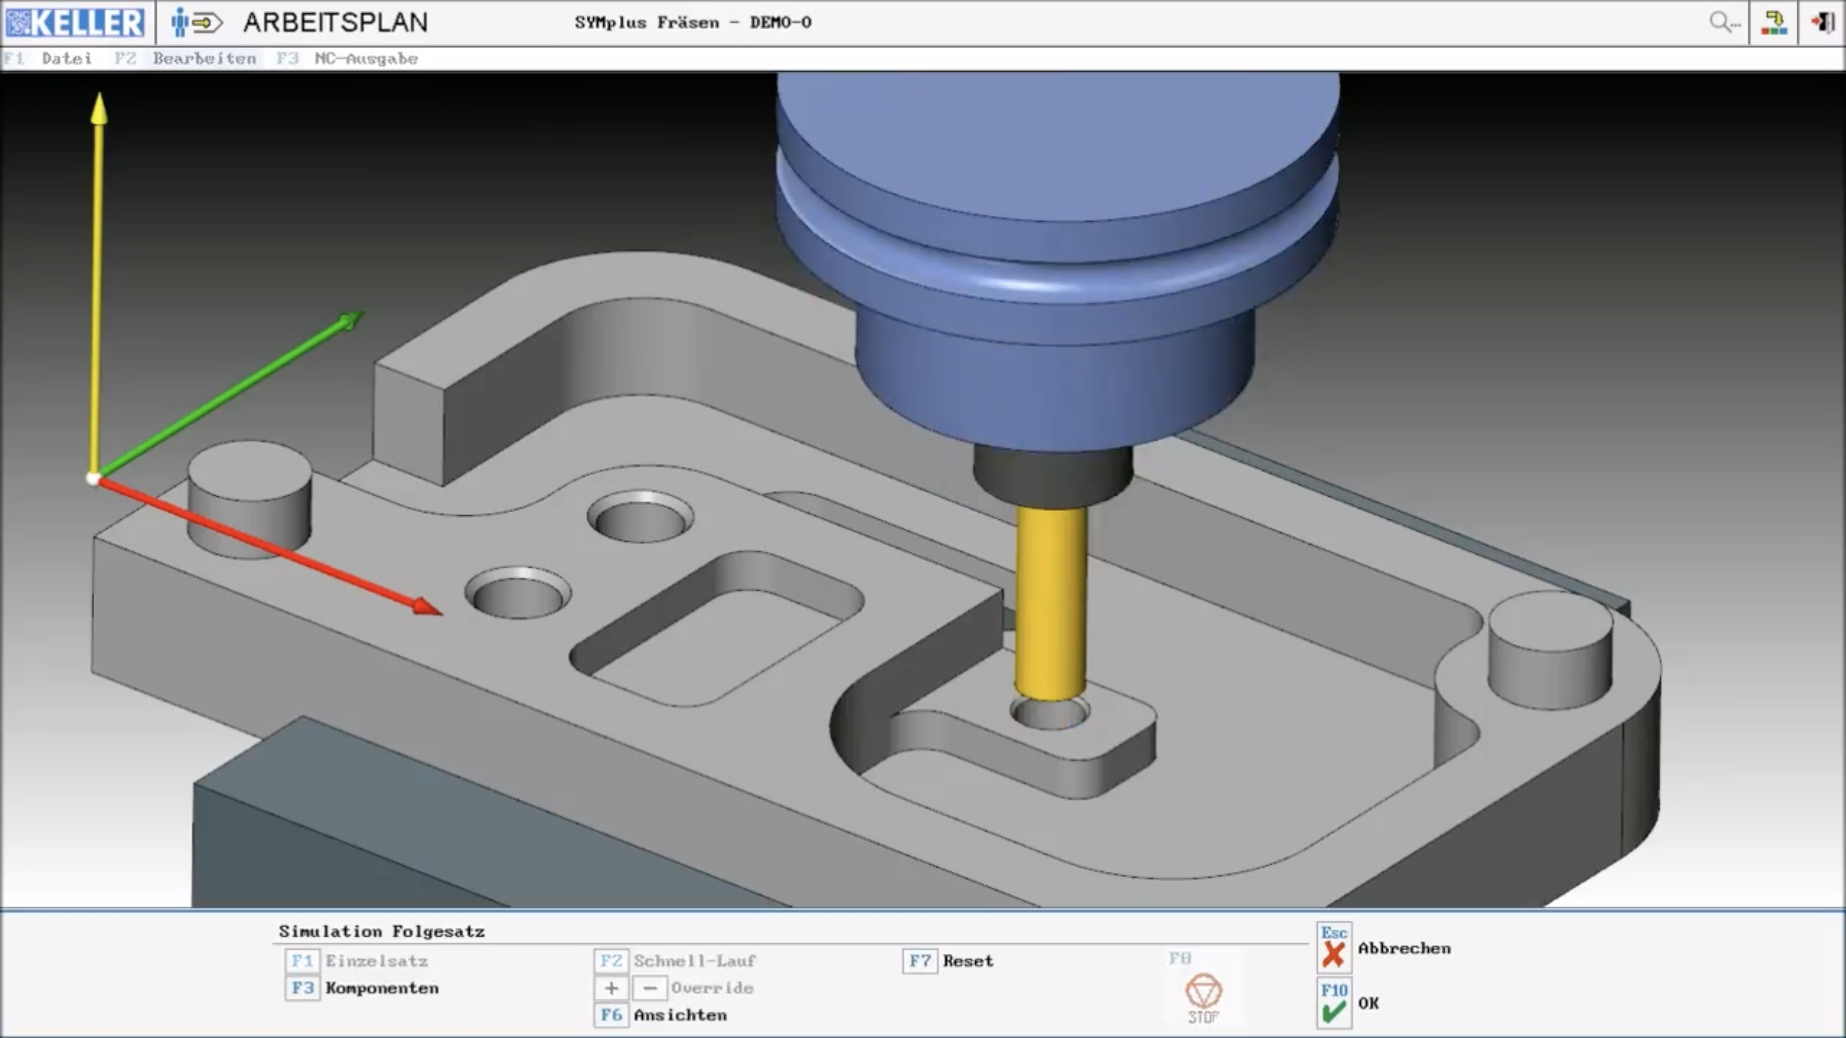
Task: Increase override with the plus button
Action: click(x=611, y=988)
